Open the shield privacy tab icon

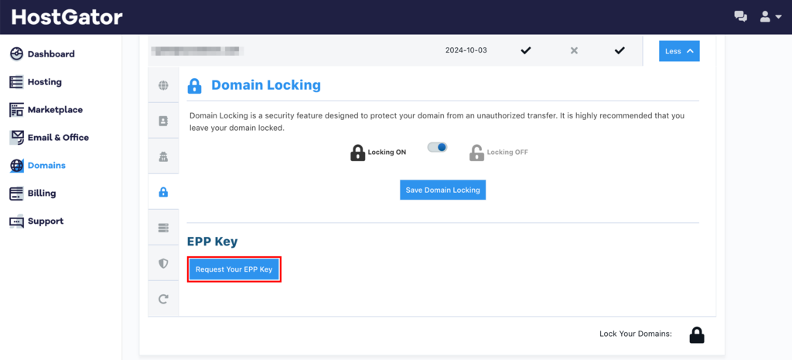(163, 263)
